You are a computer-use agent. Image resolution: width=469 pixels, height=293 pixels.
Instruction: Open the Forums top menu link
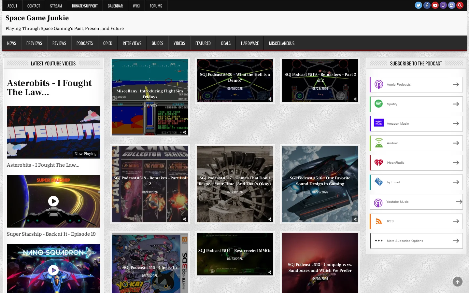point(156,6)
